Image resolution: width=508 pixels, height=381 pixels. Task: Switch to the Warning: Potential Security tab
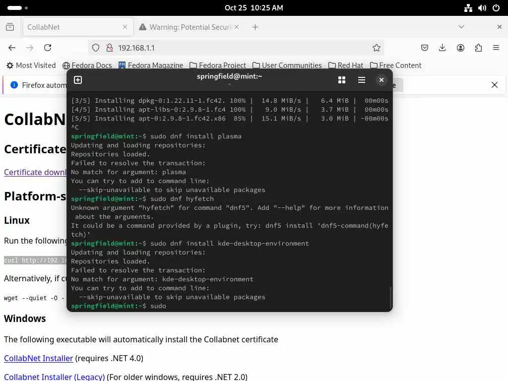tap(190, 27)
